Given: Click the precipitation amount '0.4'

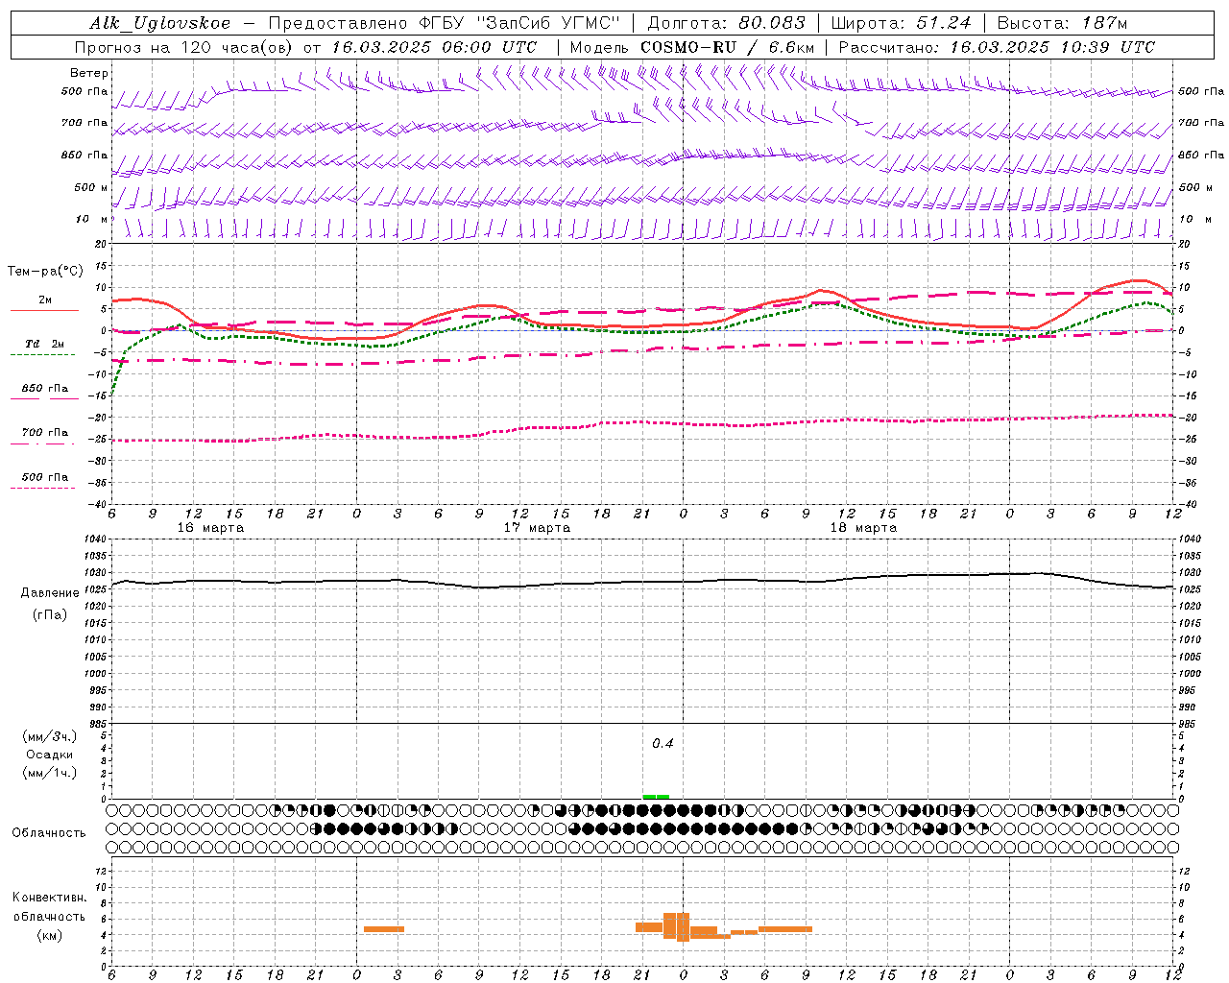Looking at the screenshot, I should point(663,744).
